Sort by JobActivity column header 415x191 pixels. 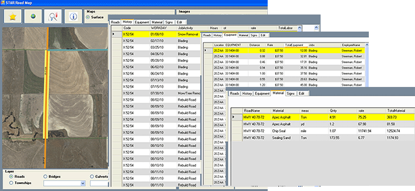(x=193, y=28)
